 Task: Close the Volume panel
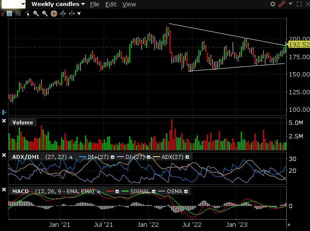[4, 121]
